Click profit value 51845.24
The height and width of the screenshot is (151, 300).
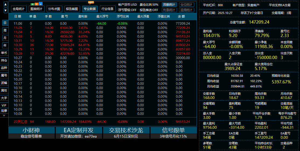pos(67,45)
